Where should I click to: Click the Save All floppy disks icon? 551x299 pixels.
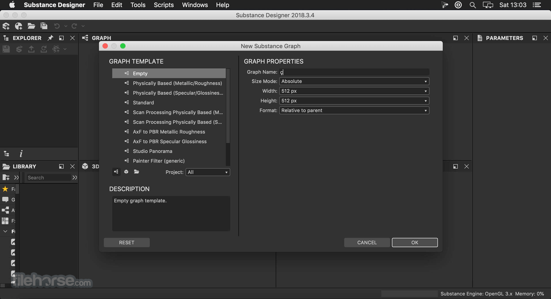[44, 26]
